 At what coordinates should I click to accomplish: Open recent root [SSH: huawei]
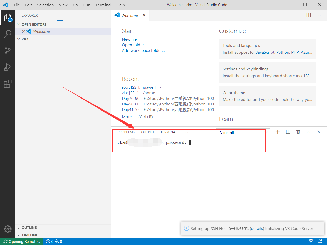(x=139, y=87)
